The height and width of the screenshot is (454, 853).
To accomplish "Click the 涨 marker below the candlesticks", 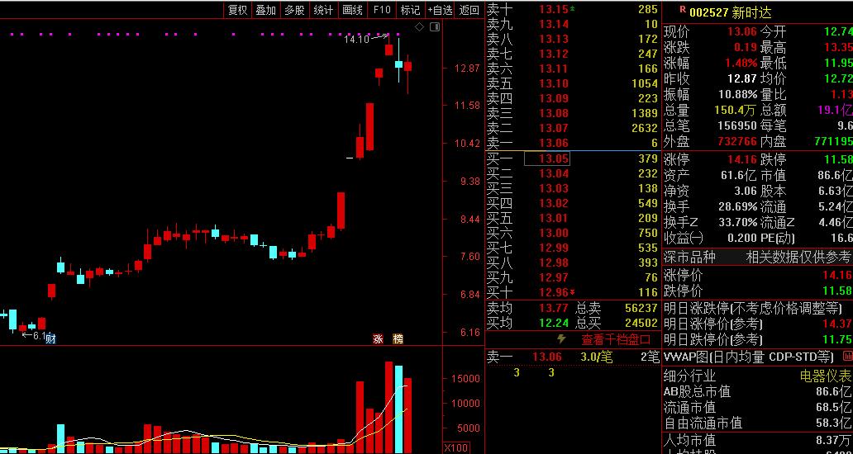I will [378, 339].
